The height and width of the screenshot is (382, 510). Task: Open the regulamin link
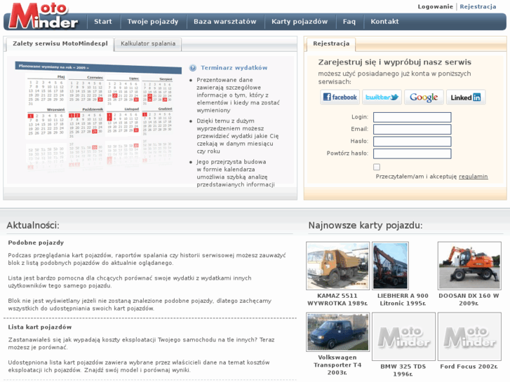pyautogui.click(x=474, y=177)
